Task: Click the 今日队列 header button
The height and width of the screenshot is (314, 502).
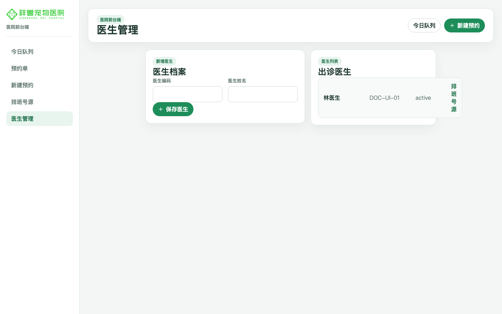Action: click(x=424, y=25)
